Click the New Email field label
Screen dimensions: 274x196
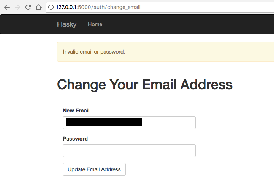coord(76,111)
